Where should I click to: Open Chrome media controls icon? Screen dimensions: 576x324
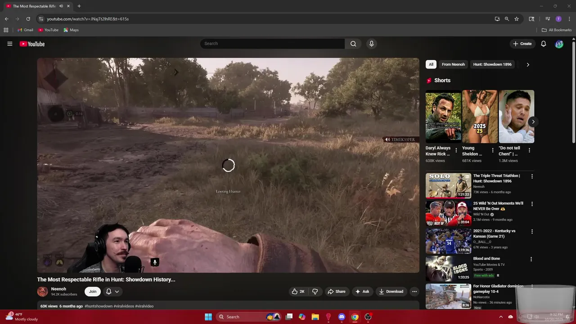pyautogui.click(x=548, y=19)
